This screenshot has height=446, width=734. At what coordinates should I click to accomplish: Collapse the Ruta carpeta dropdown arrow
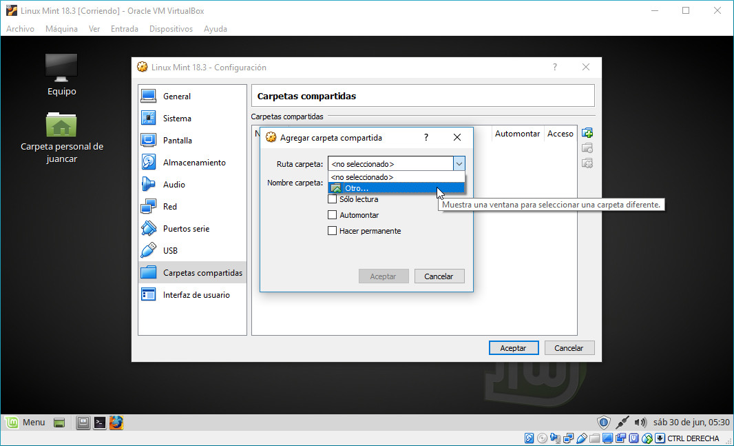459,164
